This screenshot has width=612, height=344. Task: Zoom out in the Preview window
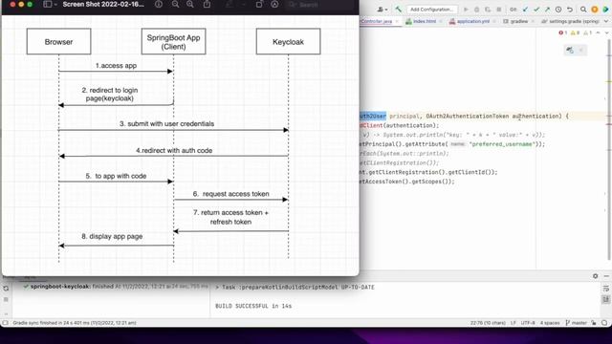point(176,4)
